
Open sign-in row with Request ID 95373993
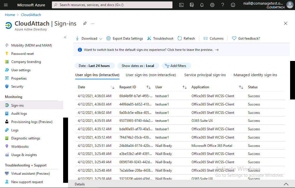pyautogui.click(x=180, y=121)
